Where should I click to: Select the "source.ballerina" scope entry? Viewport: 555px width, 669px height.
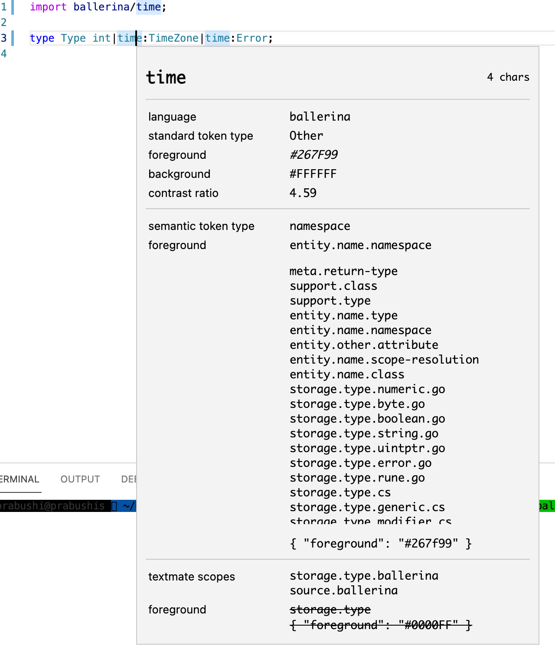point(344,590)
